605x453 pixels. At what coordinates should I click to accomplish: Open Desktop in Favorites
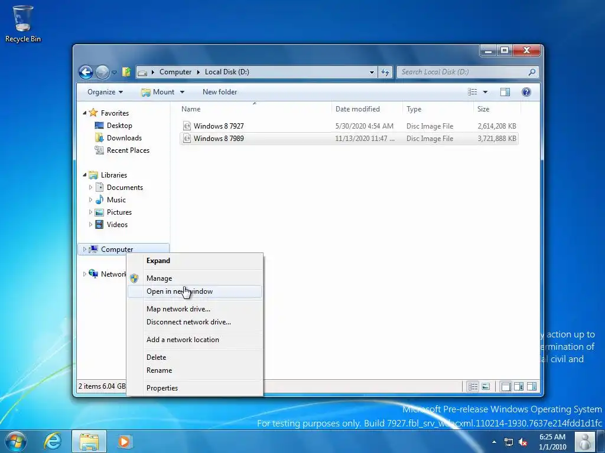(119, 126)
